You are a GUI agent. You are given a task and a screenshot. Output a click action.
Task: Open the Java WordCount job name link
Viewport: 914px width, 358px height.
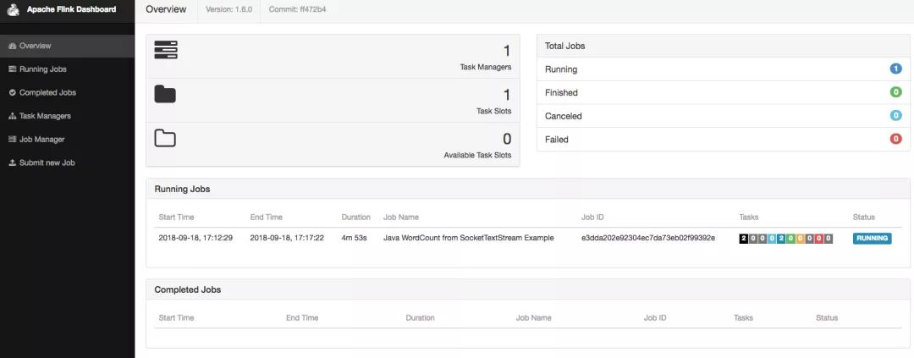coord(468,239)
